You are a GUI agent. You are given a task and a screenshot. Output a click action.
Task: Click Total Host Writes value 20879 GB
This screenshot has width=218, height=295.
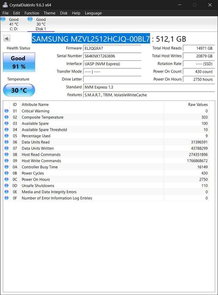199,56
